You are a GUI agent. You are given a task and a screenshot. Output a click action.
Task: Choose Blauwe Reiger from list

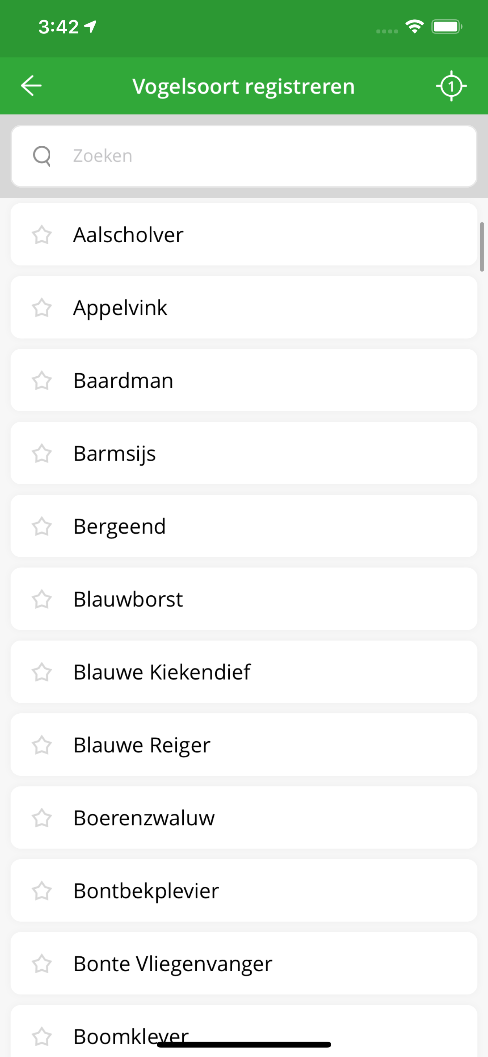(x=246, y=745)
